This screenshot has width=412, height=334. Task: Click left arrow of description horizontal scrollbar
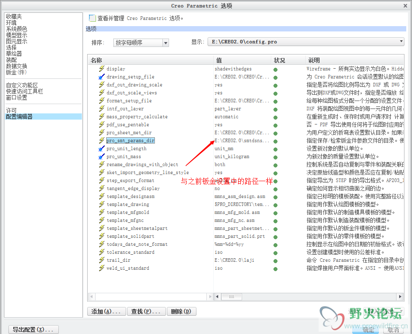[217, 297]
